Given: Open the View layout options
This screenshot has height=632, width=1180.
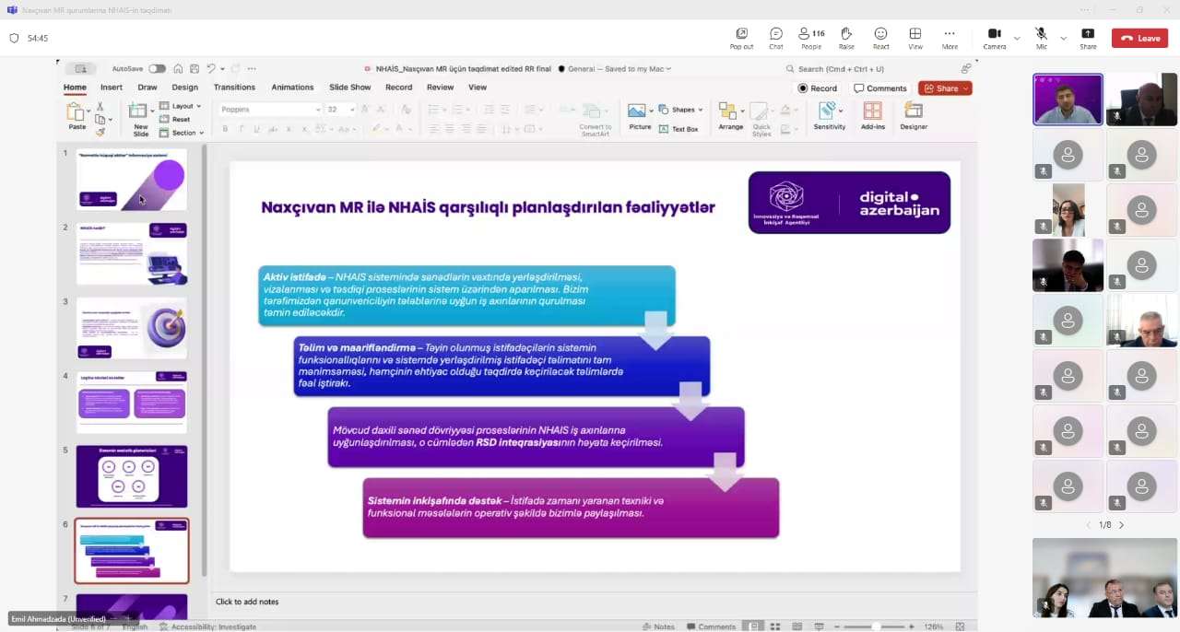Looking at the screenshot, I should pyautogui.click(x=915, y=37).
